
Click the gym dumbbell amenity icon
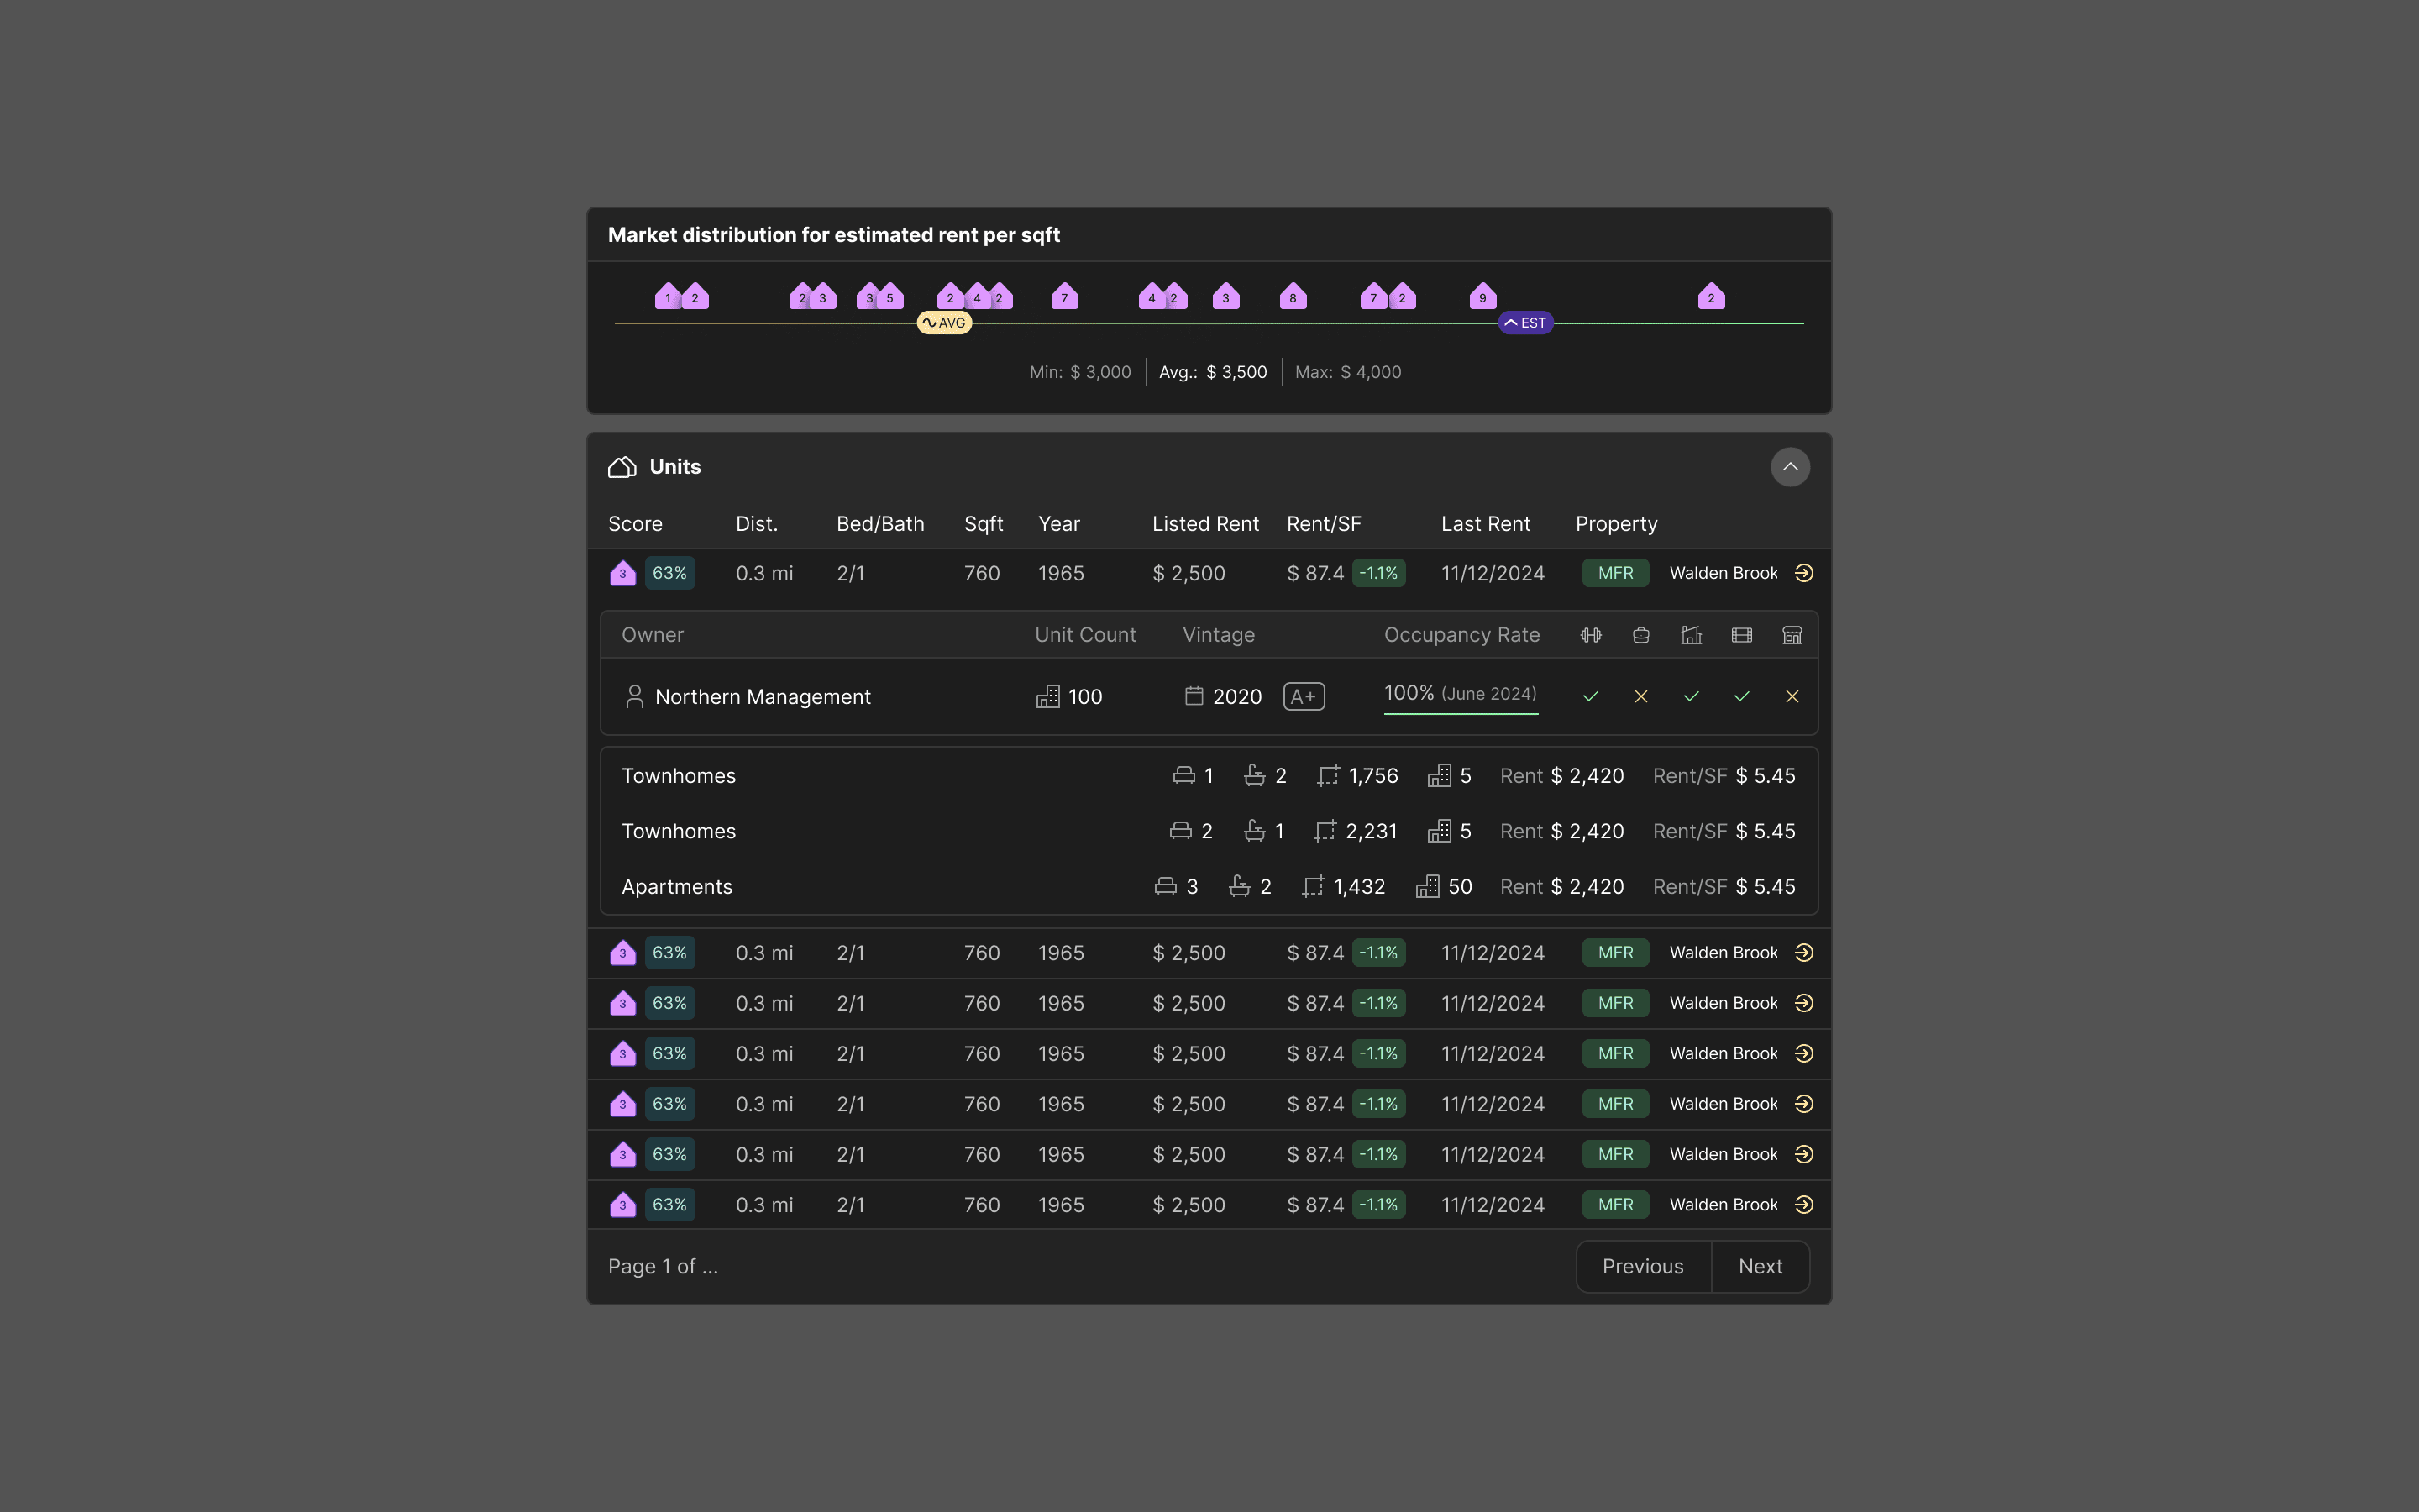tap(1590, 635)
